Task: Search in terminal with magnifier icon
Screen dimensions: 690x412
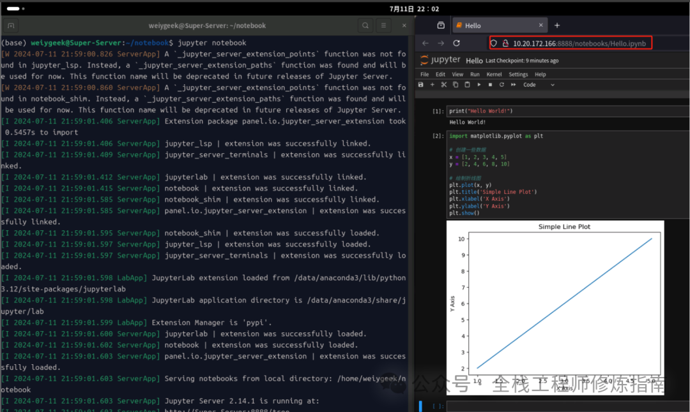Action: pos(365,26)
